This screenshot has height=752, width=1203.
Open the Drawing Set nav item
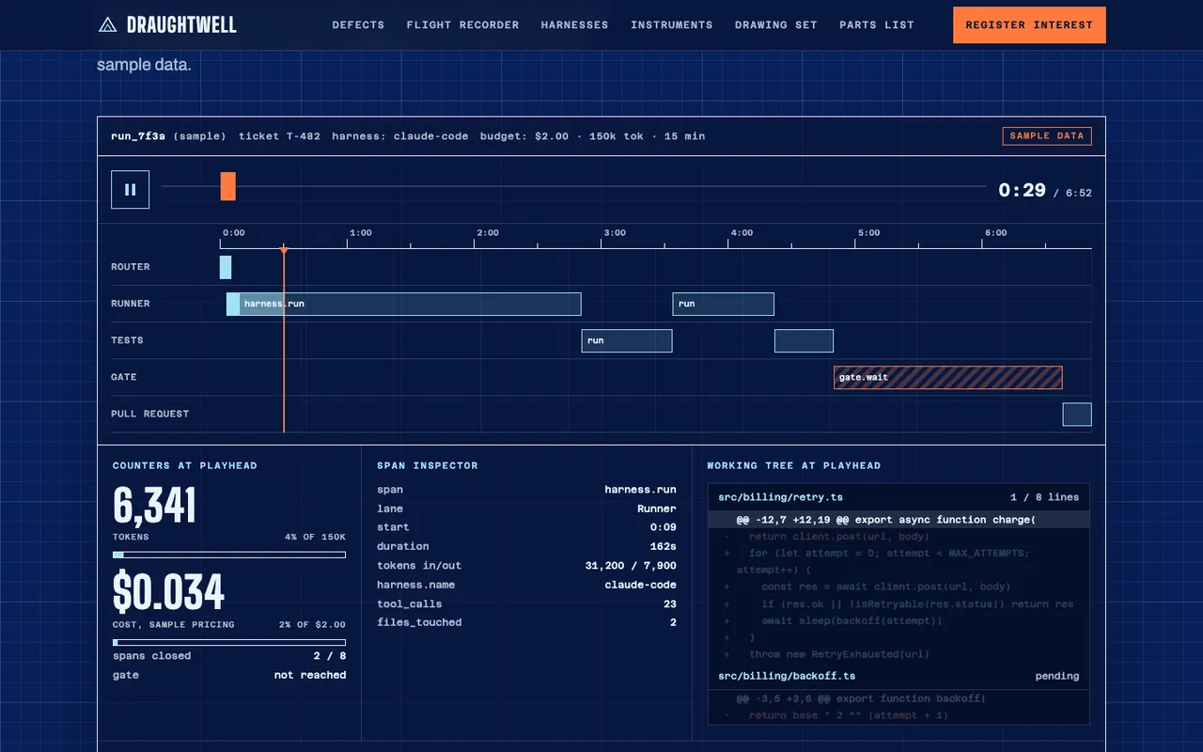click(776, 25)
